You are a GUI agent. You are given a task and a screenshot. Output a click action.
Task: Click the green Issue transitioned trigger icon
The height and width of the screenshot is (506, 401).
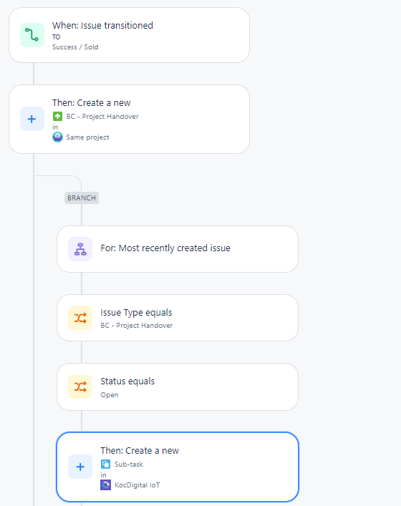point(32,35)
